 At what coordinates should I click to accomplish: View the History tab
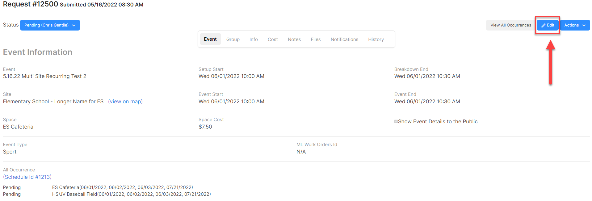376,39
